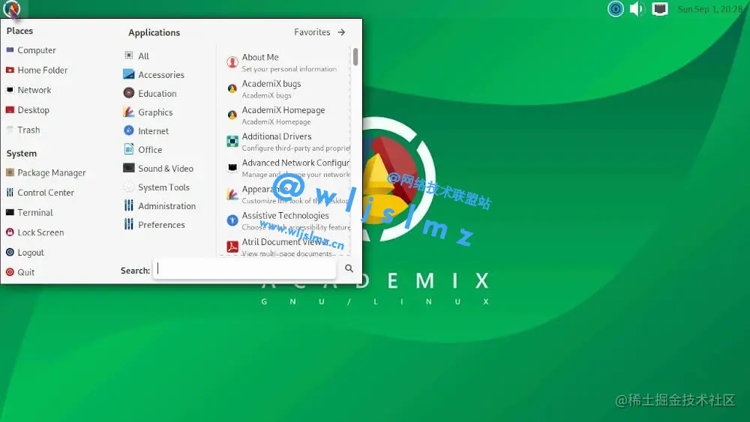Open Home Folder from Places
The height and width of the screenshot is (422, 750).
click(10, 70)
